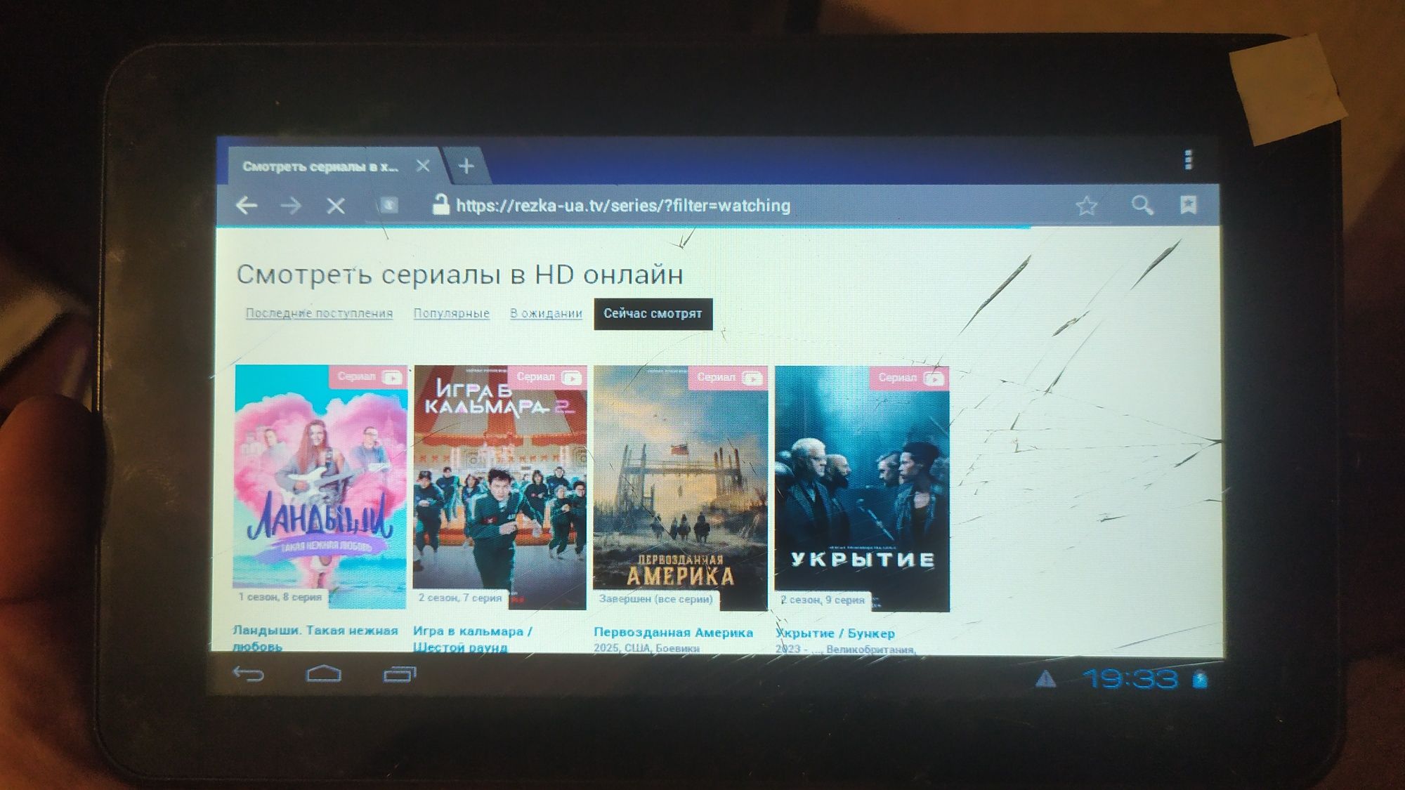Go back with the browser back arrow
Viewport: 1405px width, 790px height.
click(247, 206)
